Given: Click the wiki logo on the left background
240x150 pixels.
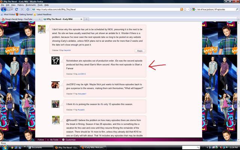Looking at the screenshot, I should click(x=12, y=50).
